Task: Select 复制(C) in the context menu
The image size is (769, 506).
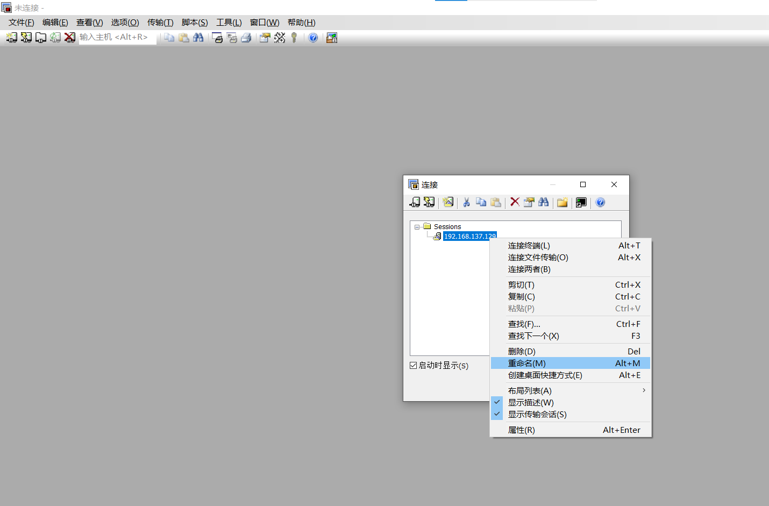Action: point(571,297)
